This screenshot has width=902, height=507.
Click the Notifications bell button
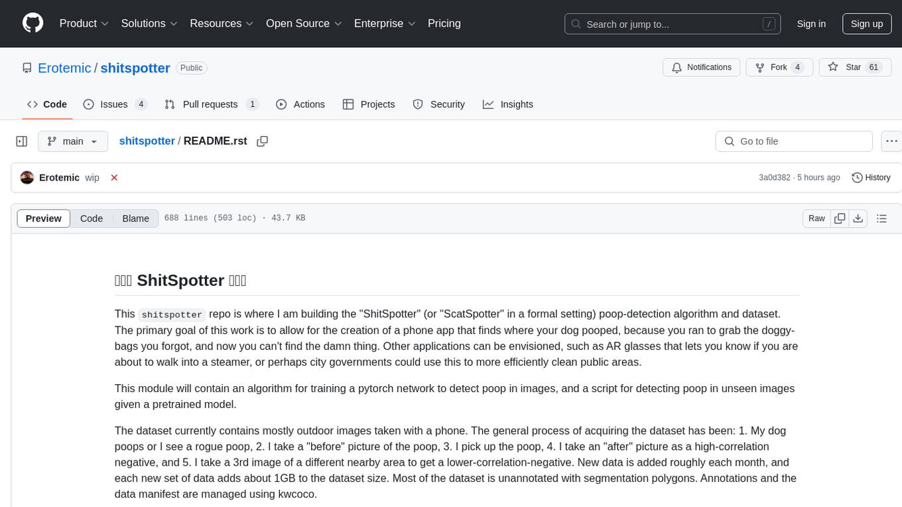coord(702,67)
